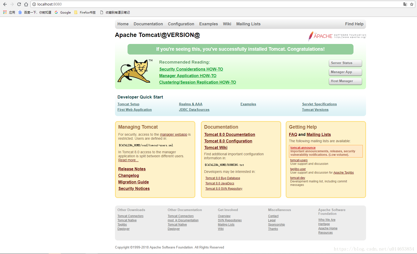Bookmark this page with star icon
The width and height of the screenshot is (417, 254).
coord(412,4)
